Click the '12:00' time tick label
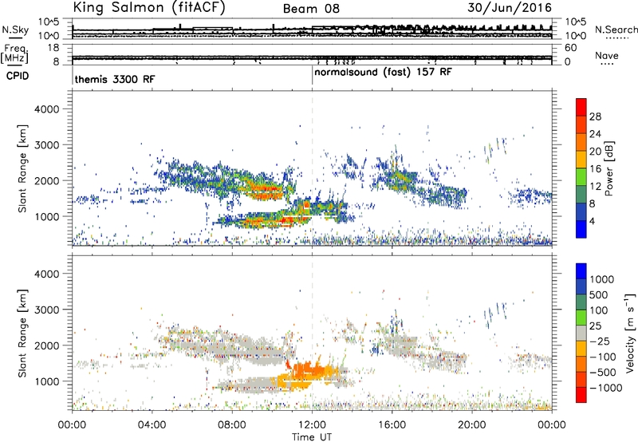This screenshot has width=638, height=442. click(312, 425)
